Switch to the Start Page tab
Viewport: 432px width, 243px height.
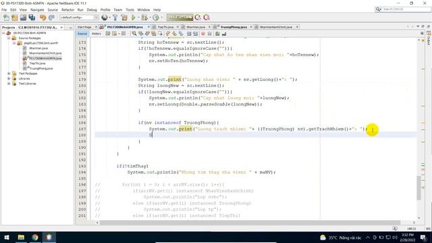click(84, 27)
